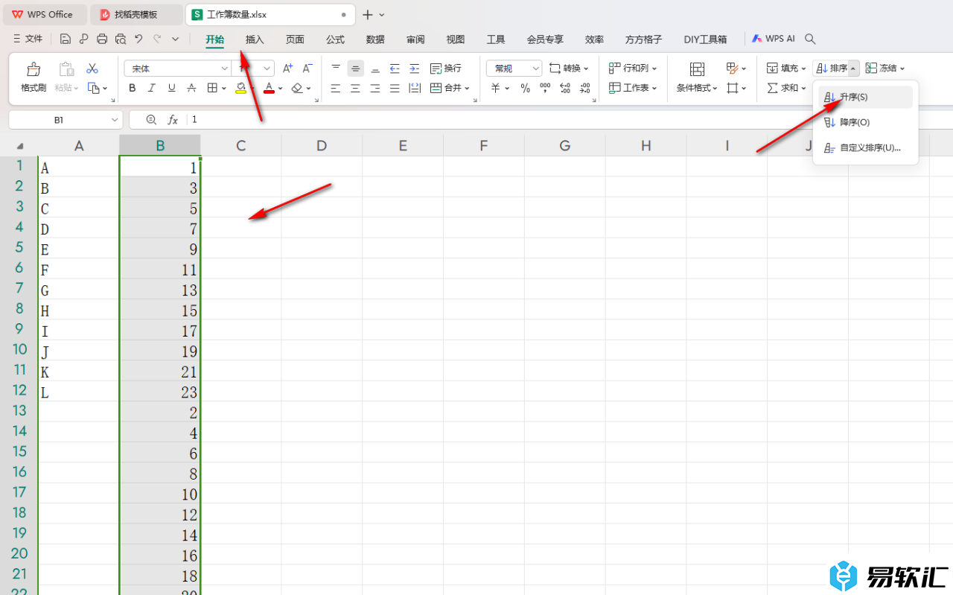Center text horizontally in the cell
The image size is (953, 595).
[355, 88]
